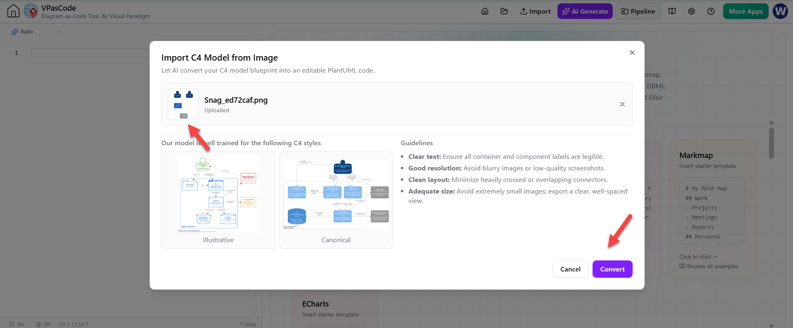Close the Import C4 Model dialog

tap(632, 52)
